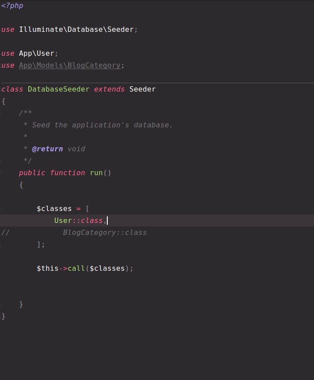Click the "function" keyword
314x380 pixels.
[68, 173]
